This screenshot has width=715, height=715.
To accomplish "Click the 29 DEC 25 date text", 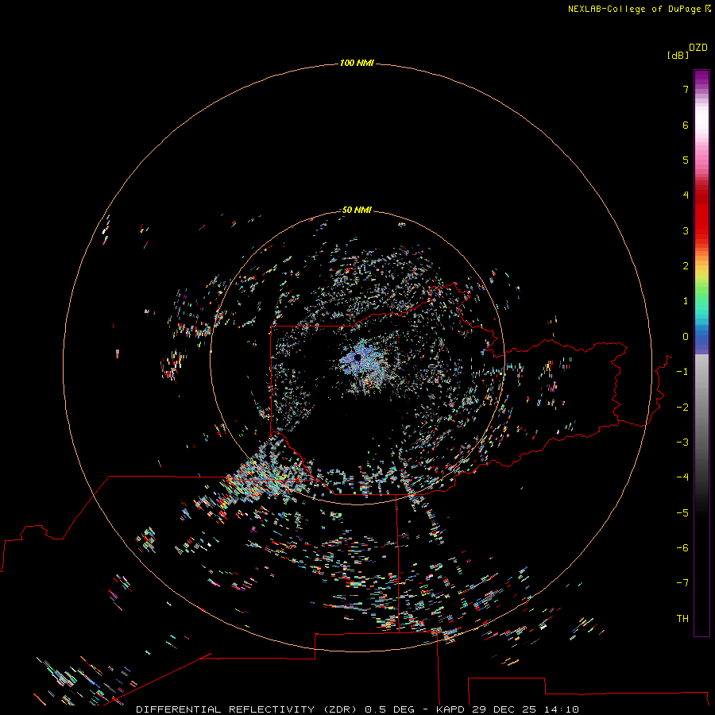I will pos(504,709).
